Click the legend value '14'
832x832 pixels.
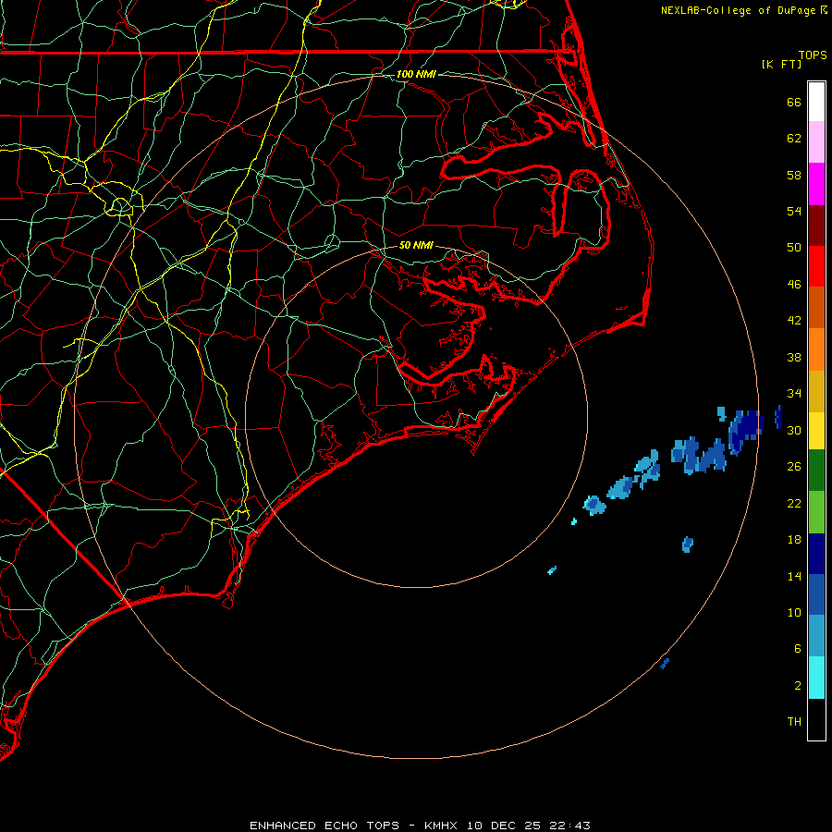pos(794,576)
